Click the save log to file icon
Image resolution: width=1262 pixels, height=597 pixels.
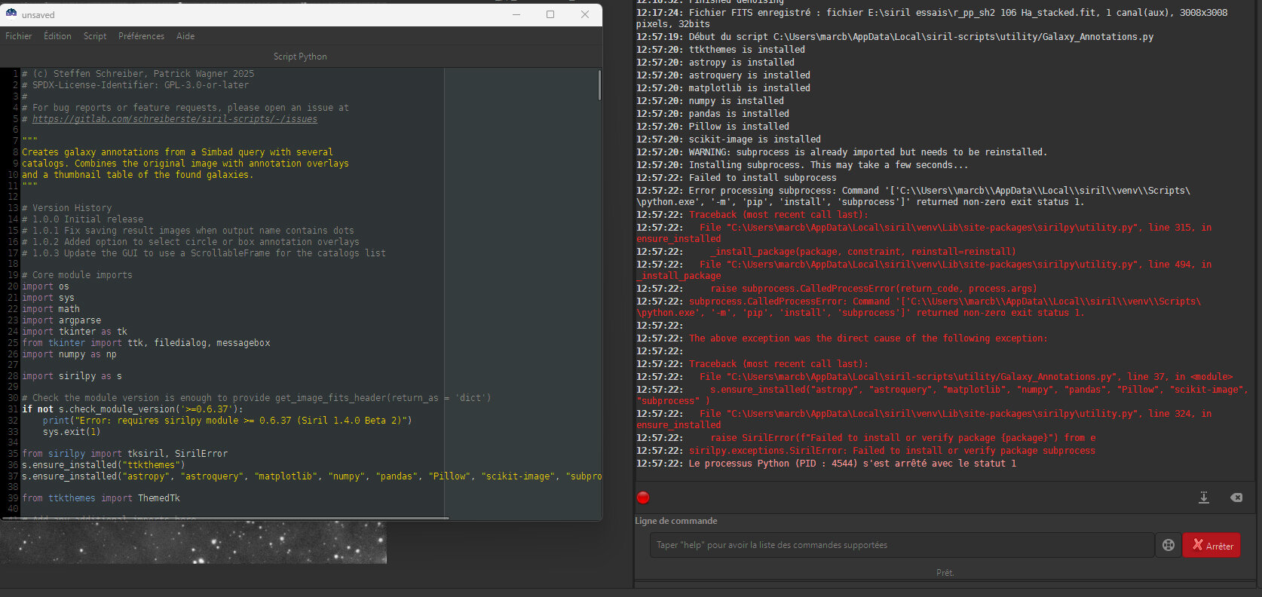point(1204,497)
